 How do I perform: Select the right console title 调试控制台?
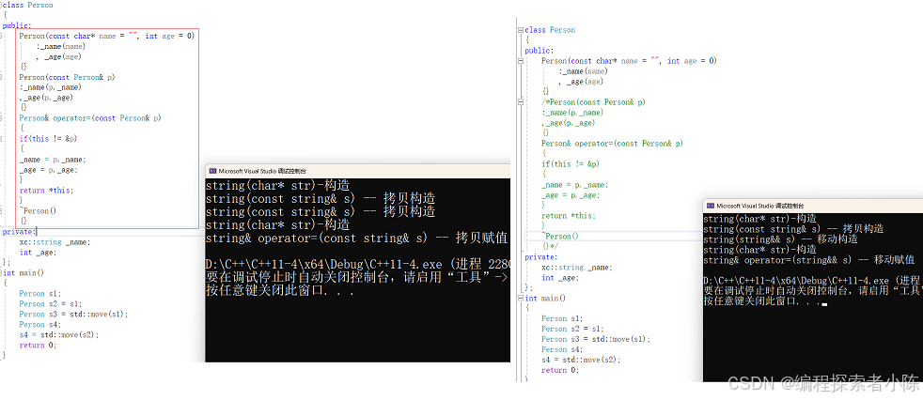coord(790,206)
